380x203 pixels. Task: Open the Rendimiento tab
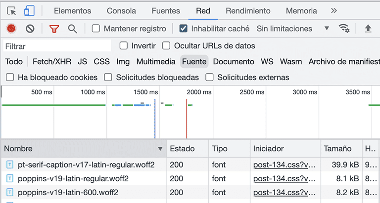(x=248, y=11)
